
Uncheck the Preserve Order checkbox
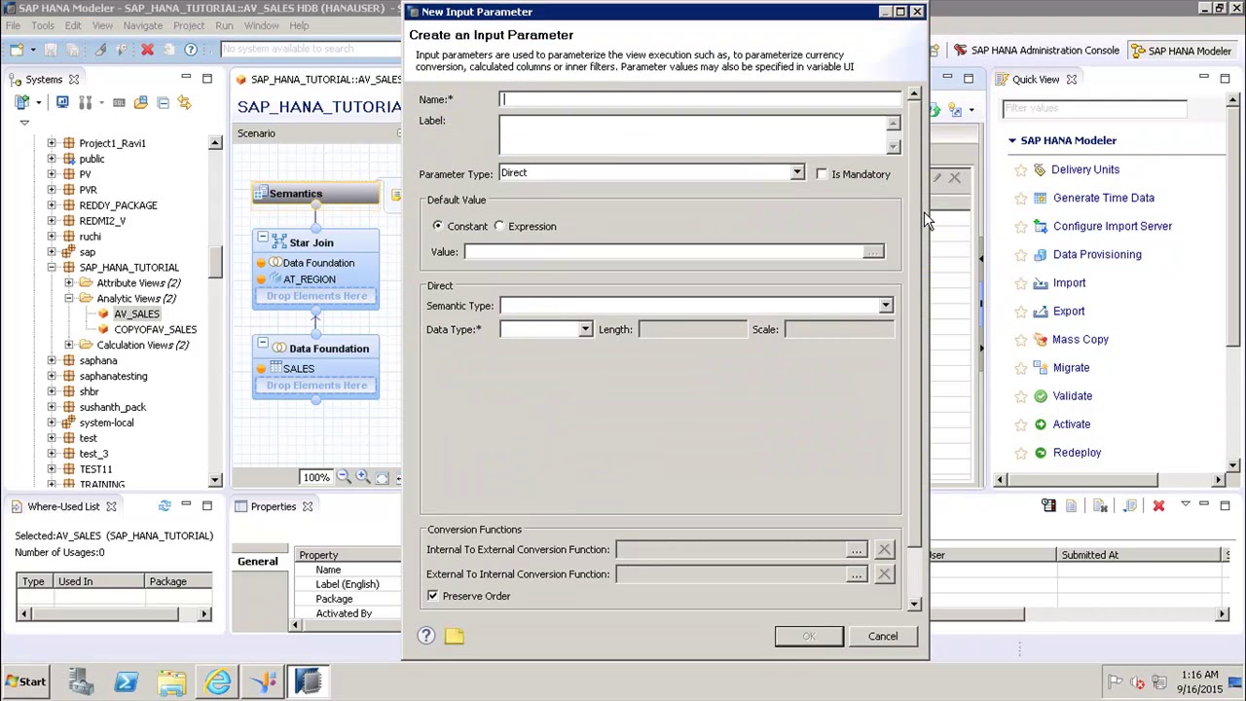(432, 596)
